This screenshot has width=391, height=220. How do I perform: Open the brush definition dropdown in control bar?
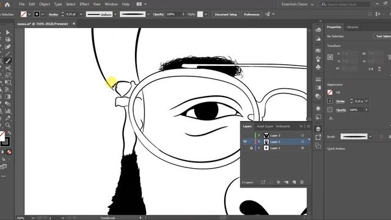pos(148,14)
